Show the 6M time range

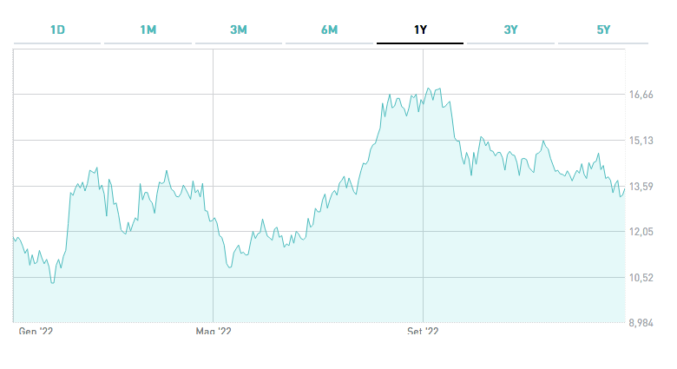click(329, 30)
